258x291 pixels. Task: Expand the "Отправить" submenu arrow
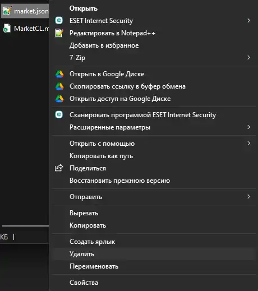(x=248, y=197)
